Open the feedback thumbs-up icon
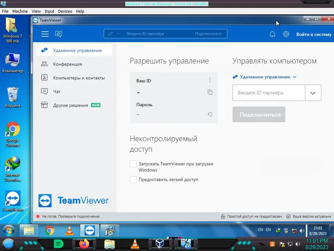Viewport: 334px width, 251px height. click(59, 34)
